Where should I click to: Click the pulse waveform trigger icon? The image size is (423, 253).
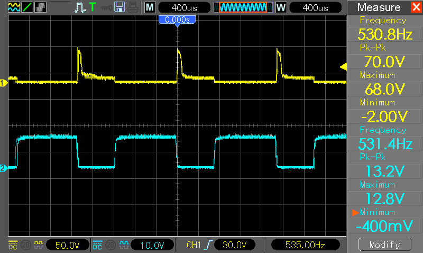click(80, 7)
